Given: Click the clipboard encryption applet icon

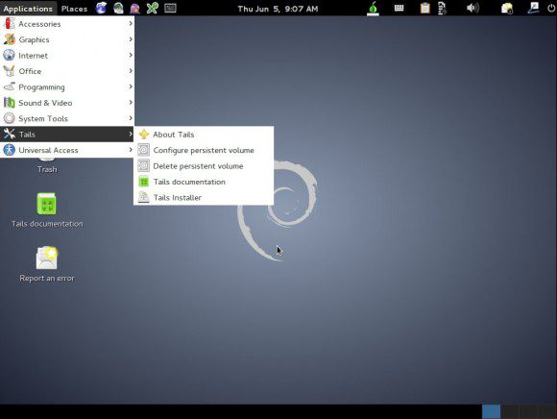Looking at the screenshot, I should (424, 8).
